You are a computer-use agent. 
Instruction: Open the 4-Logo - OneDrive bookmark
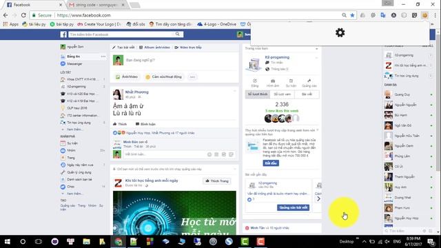216,24
